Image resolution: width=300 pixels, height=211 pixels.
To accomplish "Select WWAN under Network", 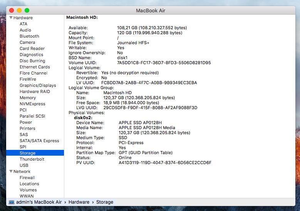I will (x=27, y=196).
